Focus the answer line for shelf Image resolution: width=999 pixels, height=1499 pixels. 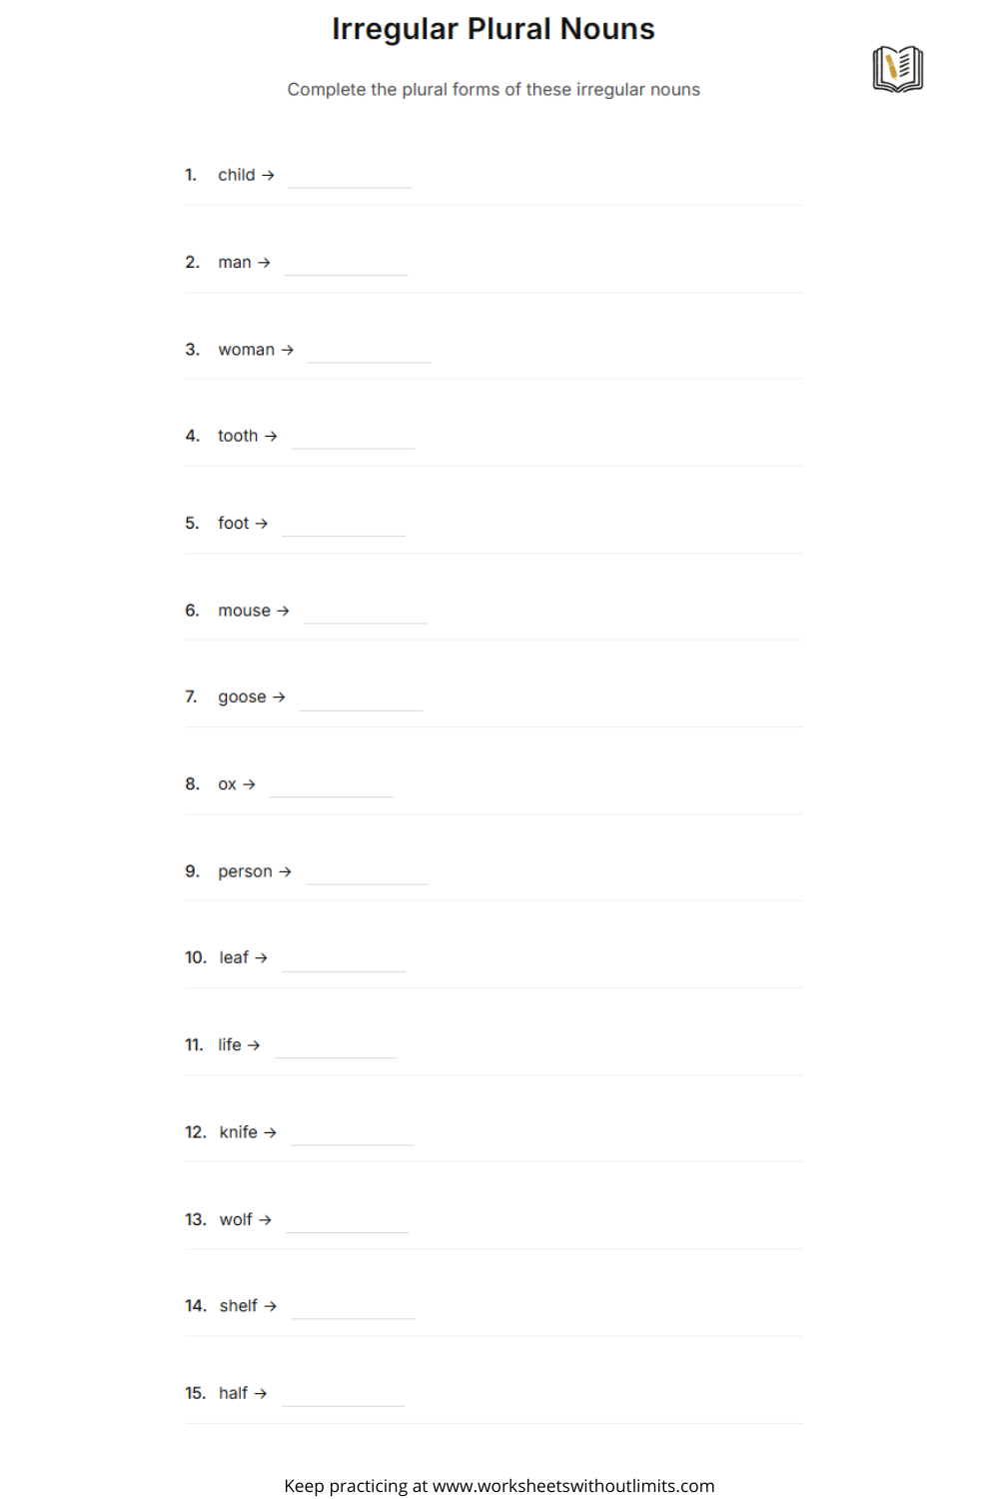pos(353,1308)
